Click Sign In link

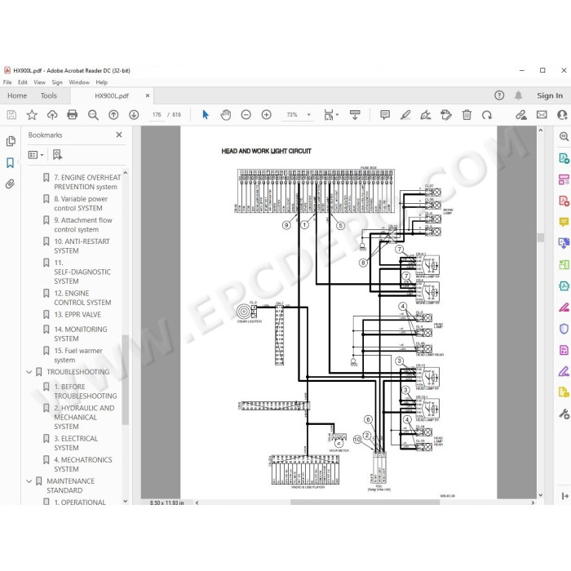click(x=550, y=95)
